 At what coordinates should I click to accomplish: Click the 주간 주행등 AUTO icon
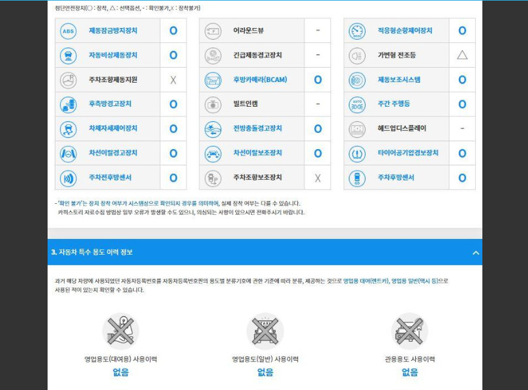357,105
